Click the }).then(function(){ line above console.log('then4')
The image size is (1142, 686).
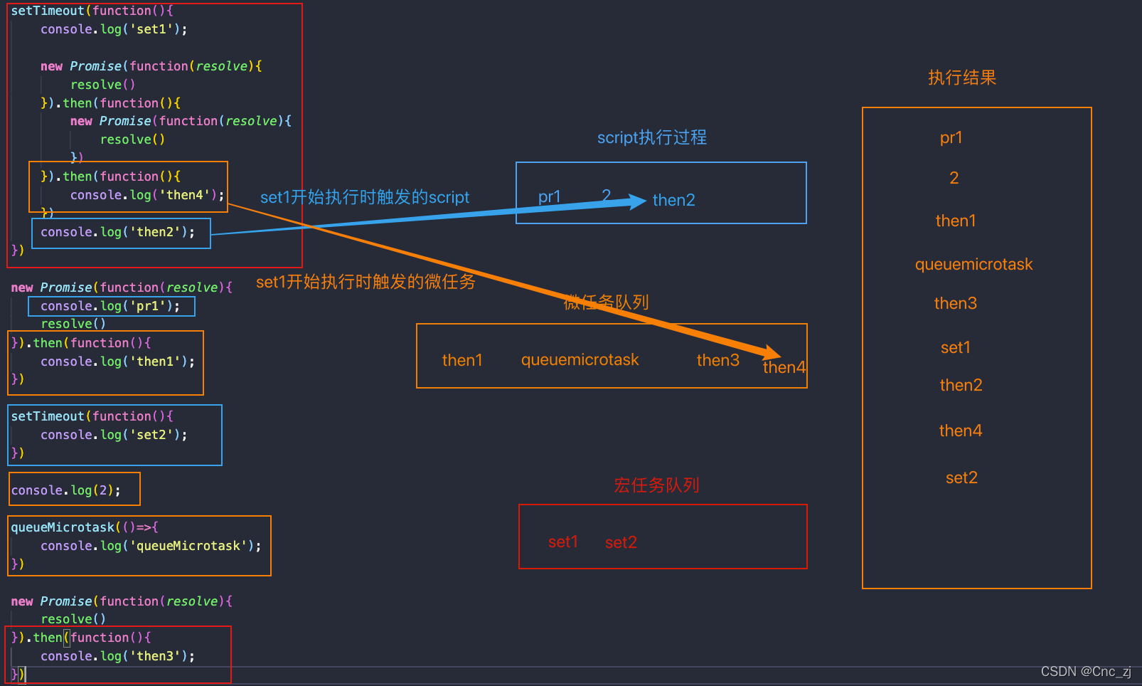[x=110, y=176]
